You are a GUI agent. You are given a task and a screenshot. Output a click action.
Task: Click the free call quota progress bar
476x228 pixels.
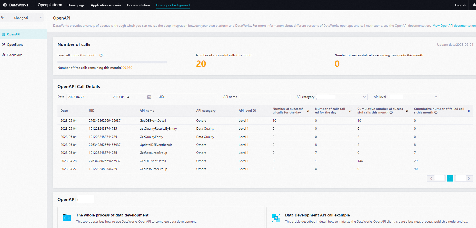click(x=112, y=62)
